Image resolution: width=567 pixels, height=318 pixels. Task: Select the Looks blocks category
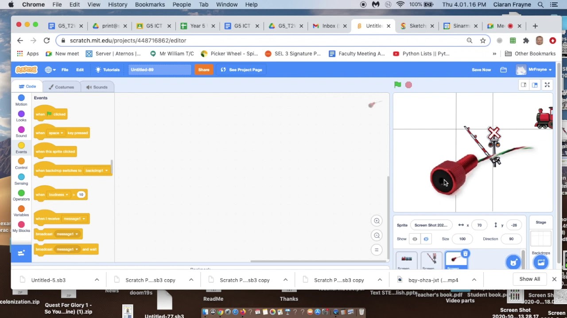tap(21, 116)
